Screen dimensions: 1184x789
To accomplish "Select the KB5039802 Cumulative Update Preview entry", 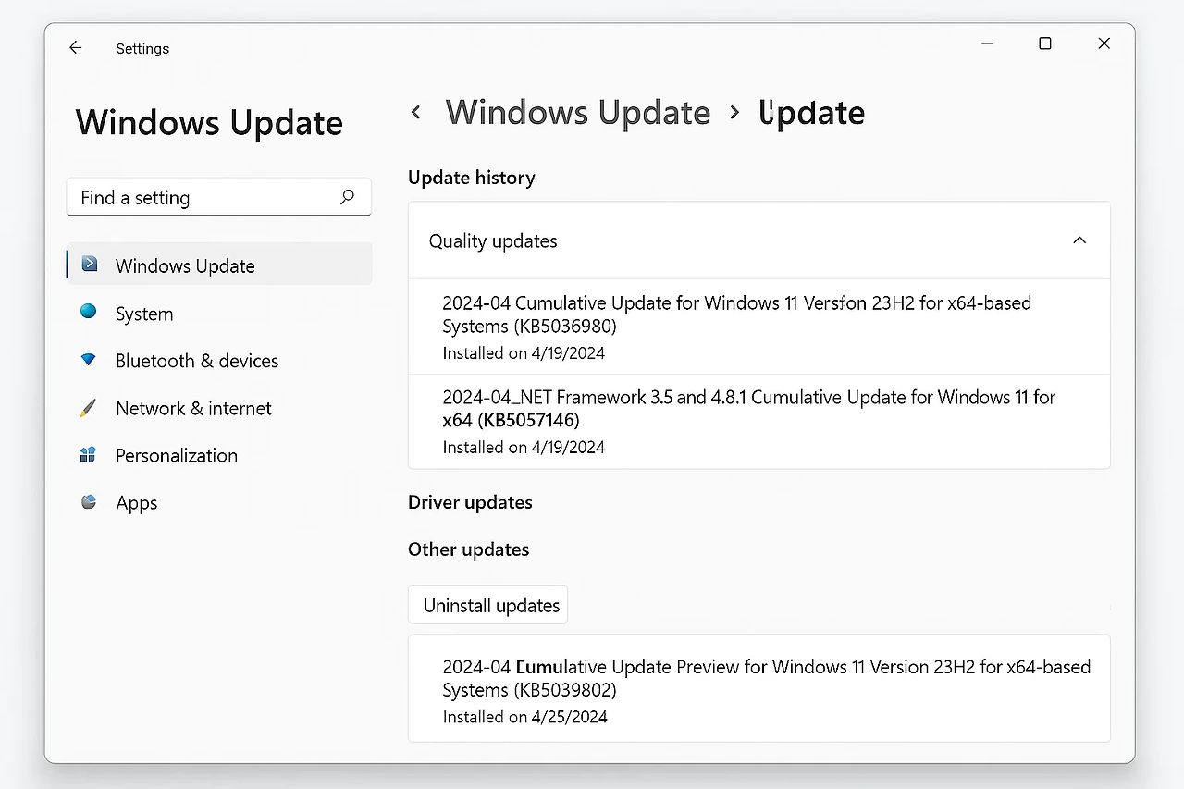I will (x=758, y=690).
